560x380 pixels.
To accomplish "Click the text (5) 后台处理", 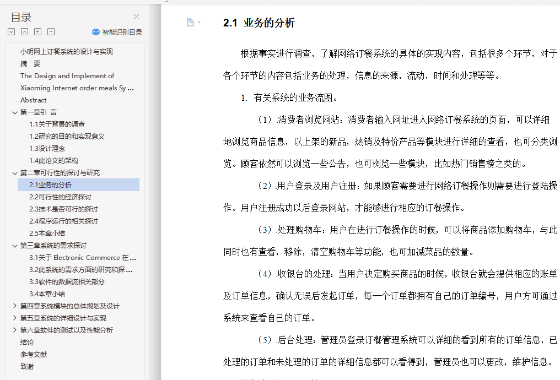I will pyautogui.click(x=286, y=340).
